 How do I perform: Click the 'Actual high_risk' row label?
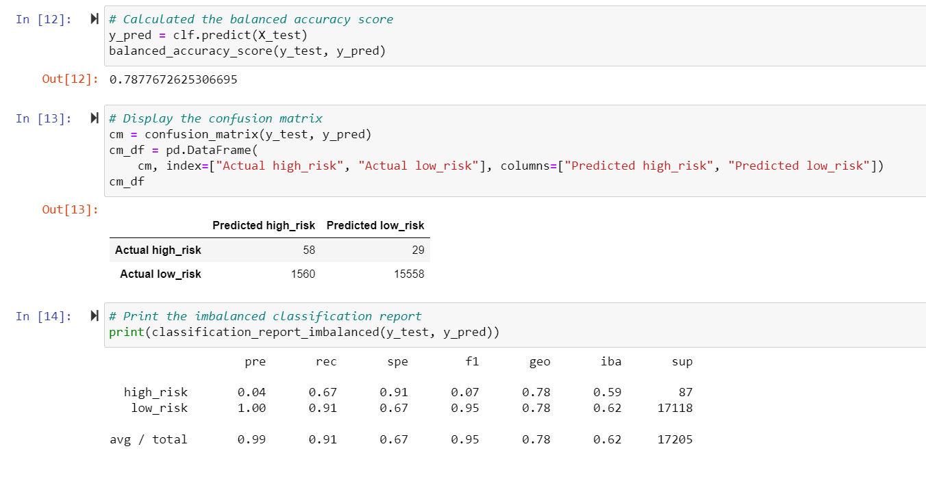[158, 250]
